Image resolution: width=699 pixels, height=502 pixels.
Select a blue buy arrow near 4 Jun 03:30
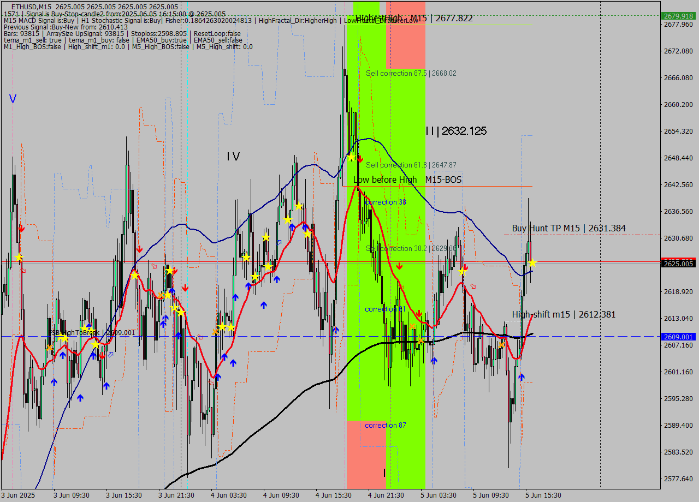coord(224,357)
